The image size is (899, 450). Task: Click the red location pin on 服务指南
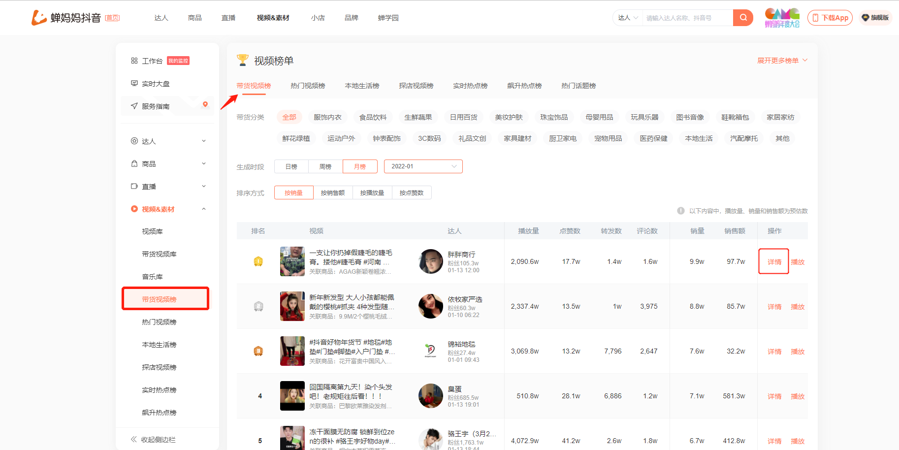[x=205, y=104]
